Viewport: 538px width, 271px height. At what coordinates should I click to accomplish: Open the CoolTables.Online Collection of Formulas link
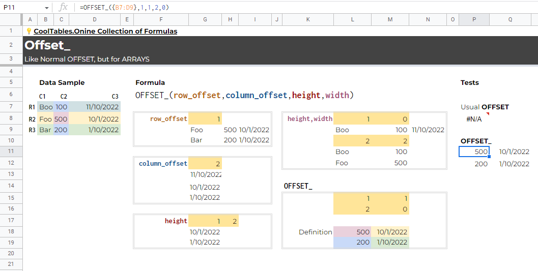(x=105, y=31)
